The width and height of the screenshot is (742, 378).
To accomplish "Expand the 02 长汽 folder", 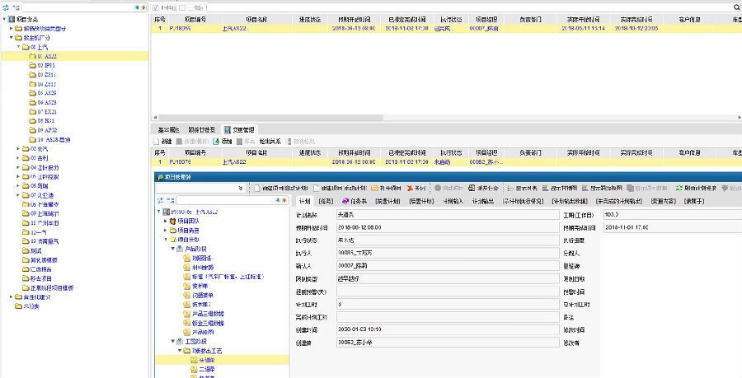I will (19, 149).
